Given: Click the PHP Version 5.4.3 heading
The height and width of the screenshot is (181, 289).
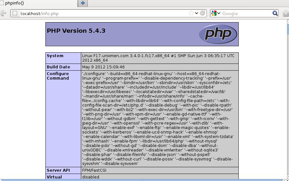Looking at the screenshot, I should coord(76,31).
